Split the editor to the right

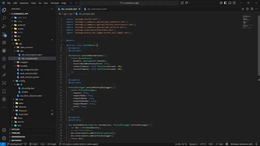pos(251,9)
